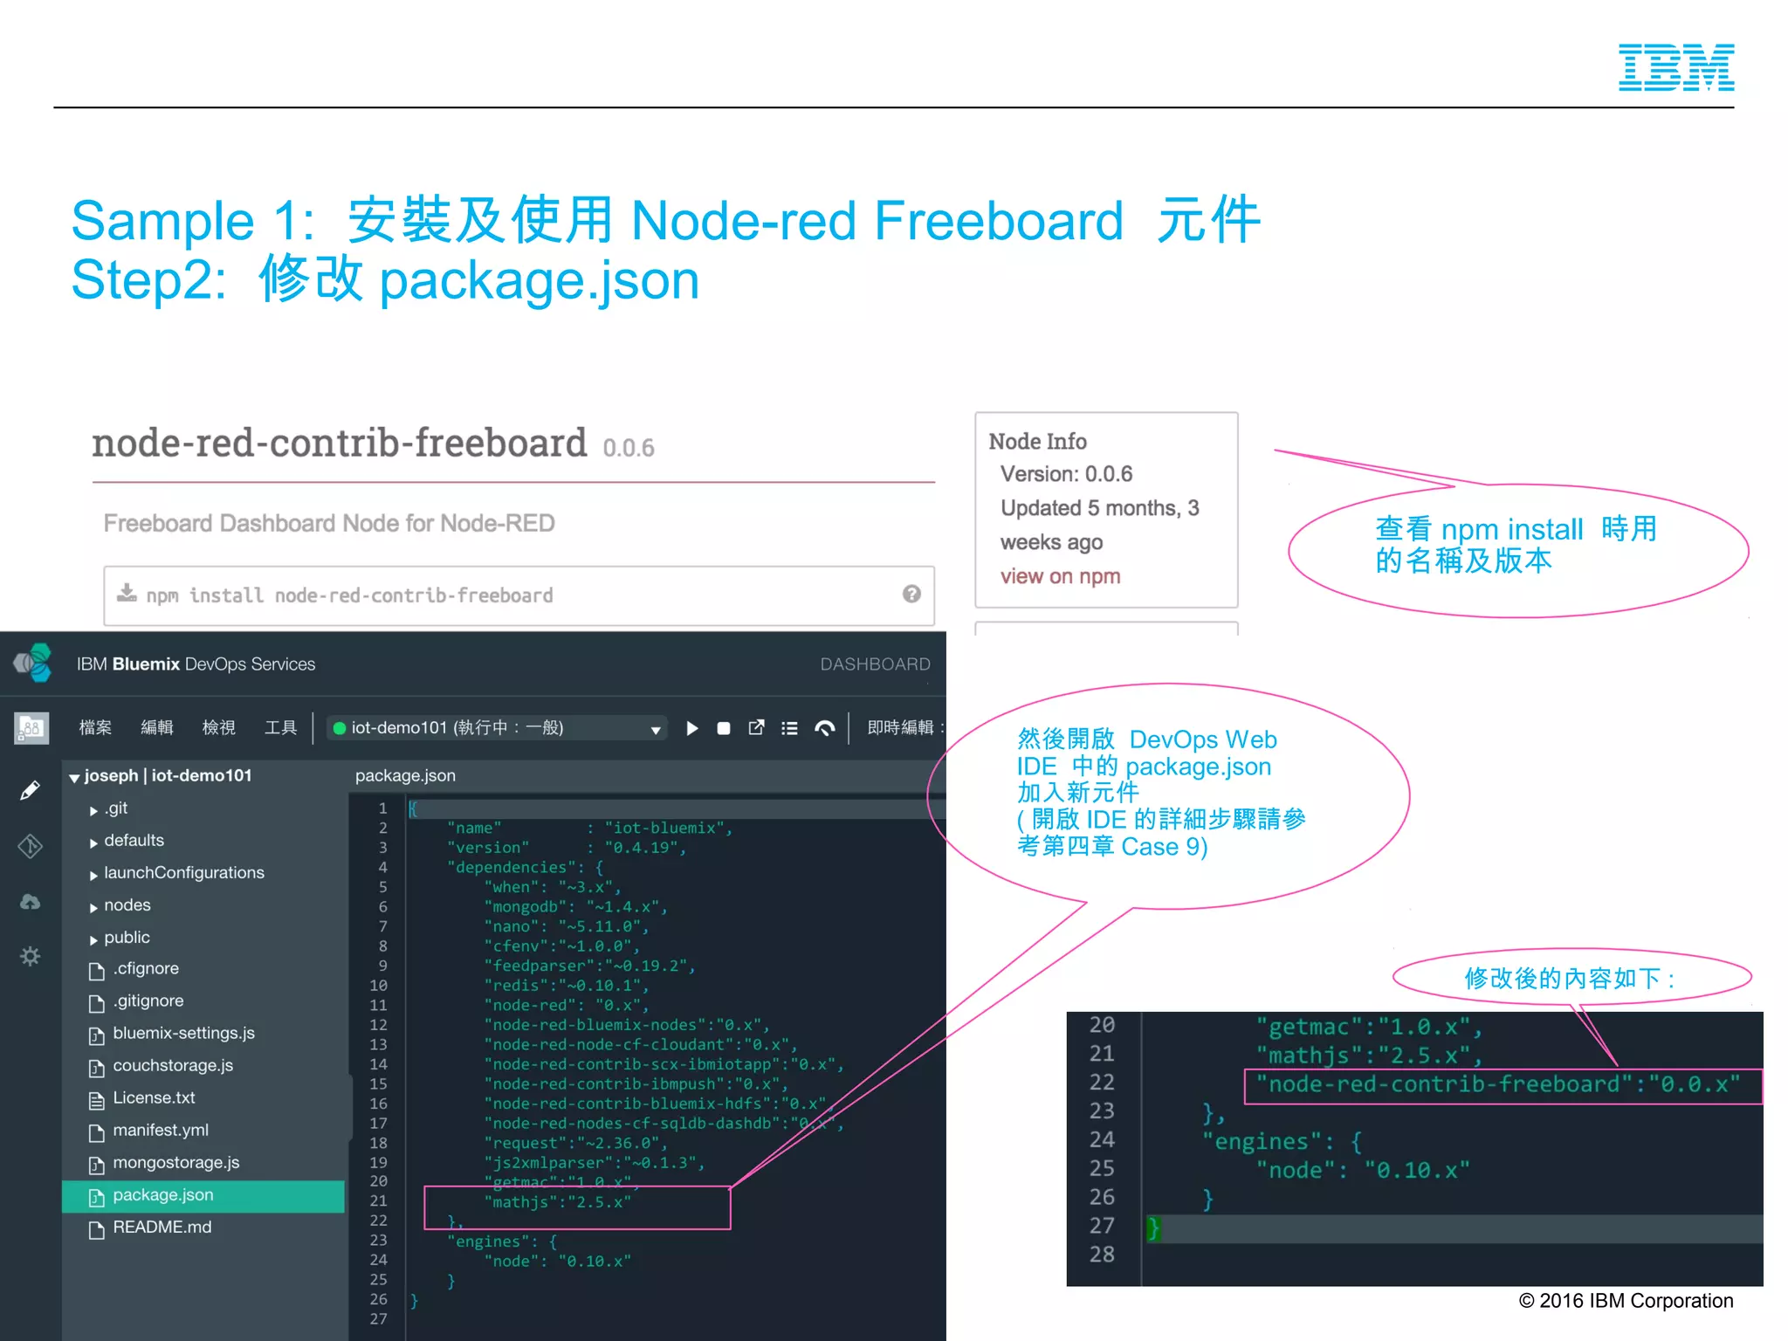Screen dimensions: 1788x1341
Task: Expand the public folder
Action: point(93,939)
